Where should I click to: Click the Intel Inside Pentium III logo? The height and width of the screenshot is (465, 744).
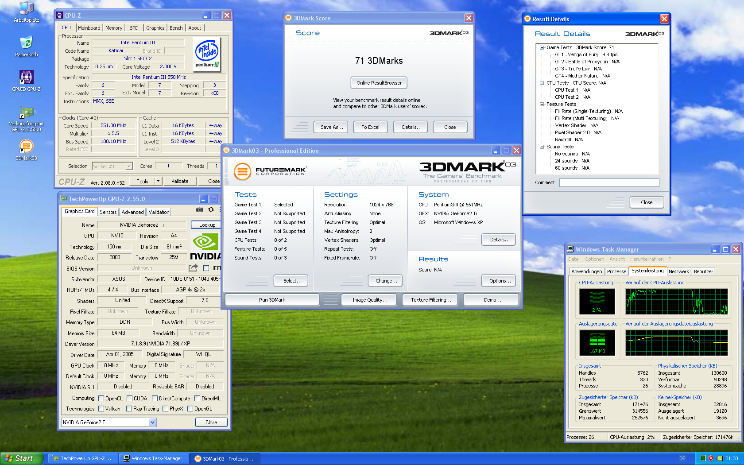[207, 54]
